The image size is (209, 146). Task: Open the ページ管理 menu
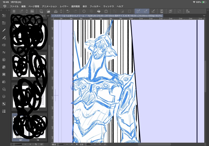click(x=34, y=6)
